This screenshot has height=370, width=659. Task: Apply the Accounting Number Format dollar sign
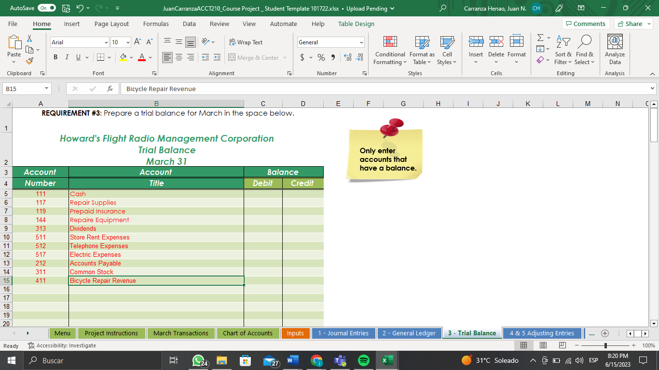click(303, 57)
